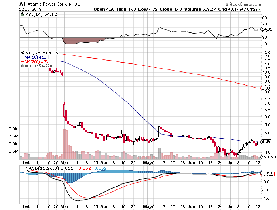Screen dimensions: 277x210
Task: Click the -0.5 label on MACD axis
Action: [266, 182]
